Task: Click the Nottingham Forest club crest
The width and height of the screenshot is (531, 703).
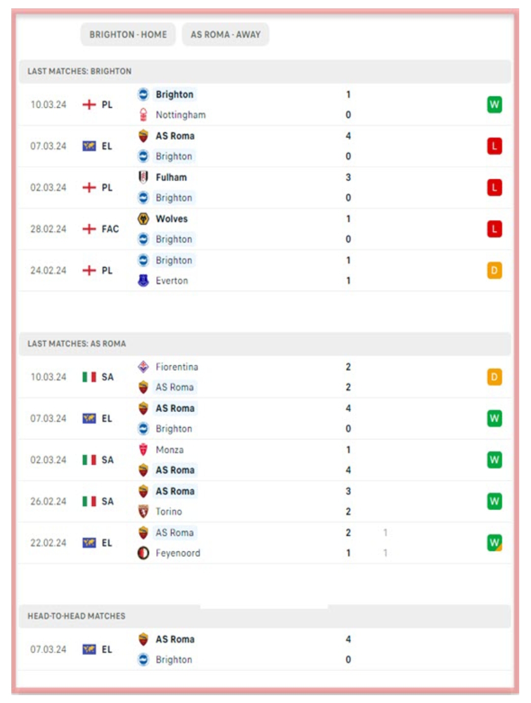Action: 143,115
